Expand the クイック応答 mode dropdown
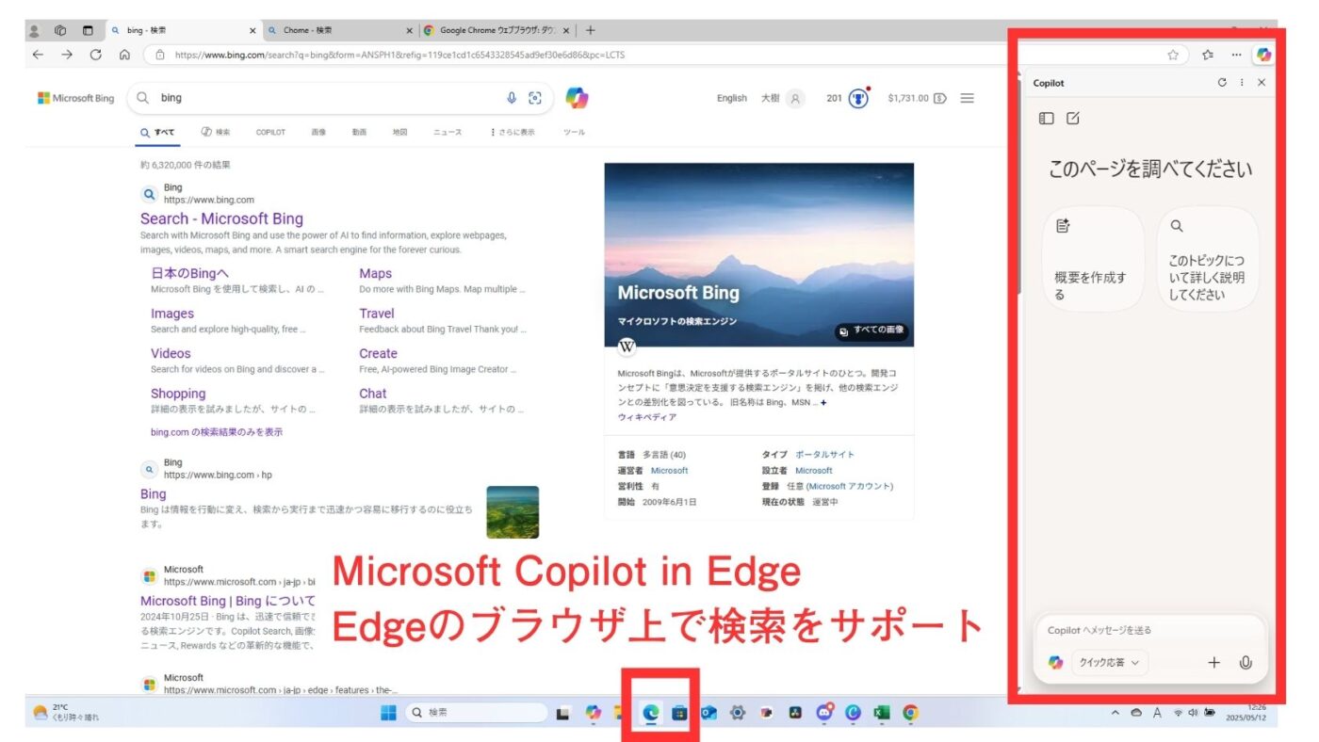The height and width of the screenshot is (742, 1319). pyautogui.click(x=1109, y=663)
